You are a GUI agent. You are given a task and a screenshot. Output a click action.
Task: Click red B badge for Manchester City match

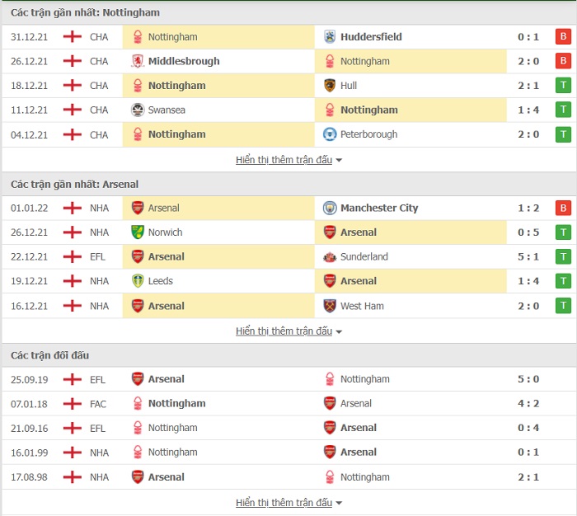coord(563,208)
